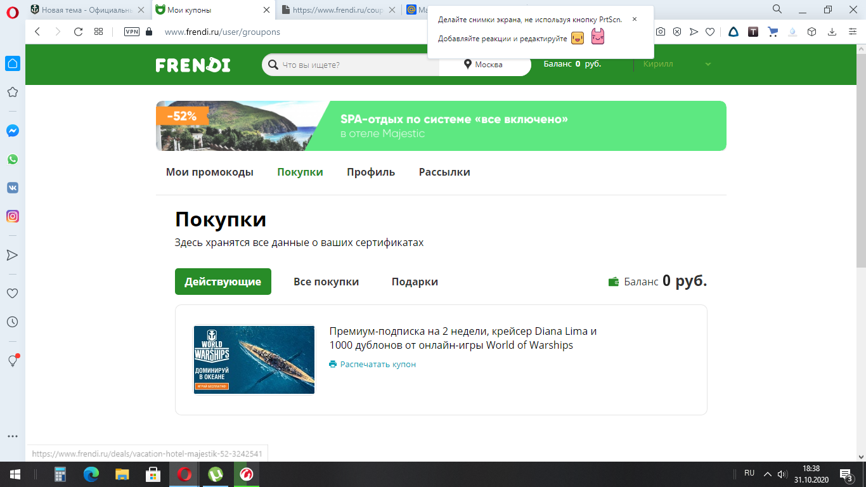This screenshot has height=487, width=866.
Task: Open 'Мои промокоды' section
Action: pos(210,172)
